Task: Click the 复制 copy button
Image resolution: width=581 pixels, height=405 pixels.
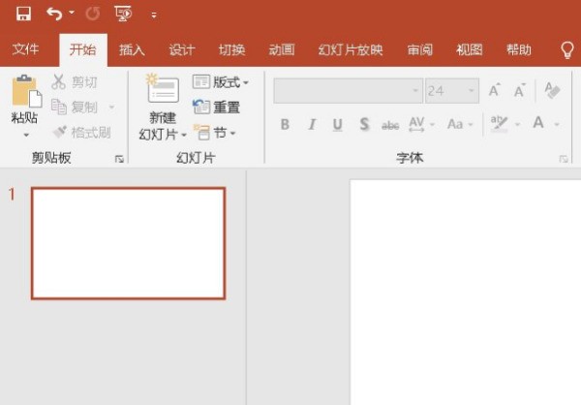Action: 75,108
